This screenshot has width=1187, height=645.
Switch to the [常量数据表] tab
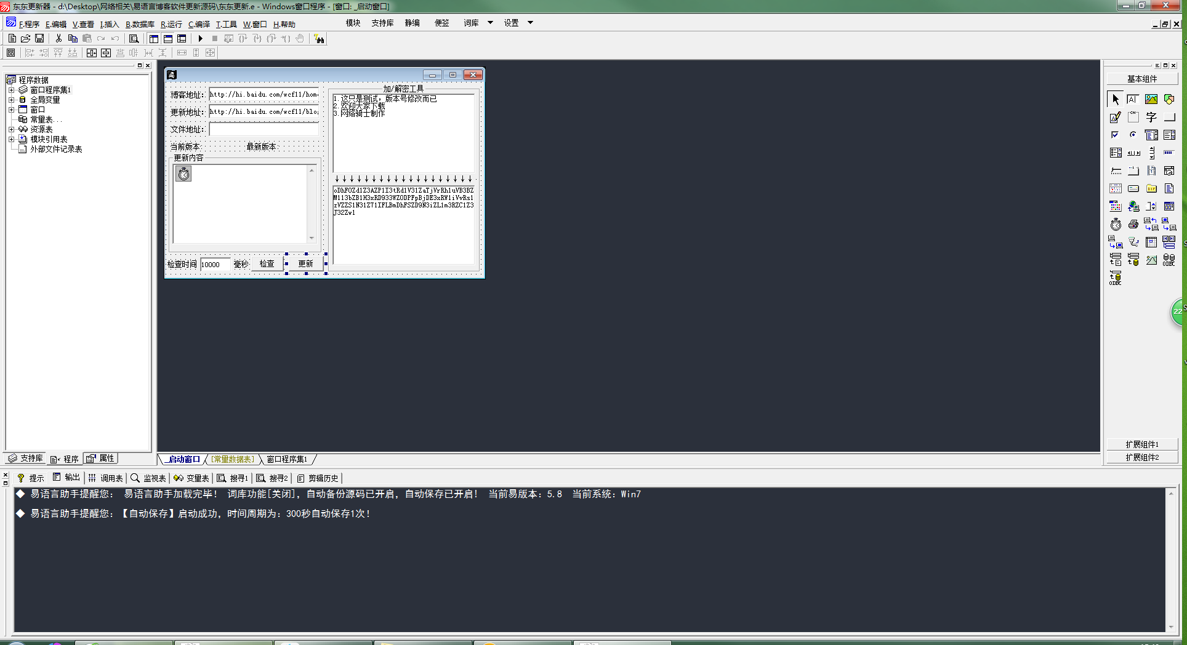[x=233, y=459]
